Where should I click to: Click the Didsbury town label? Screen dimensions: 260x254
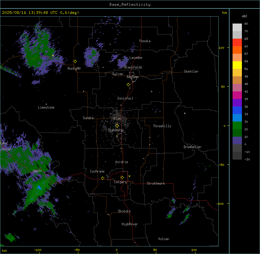click(116, 130)
